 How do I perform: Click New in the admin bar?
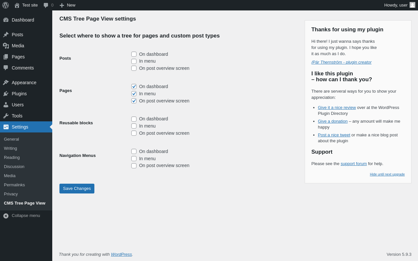pos(71,5)
